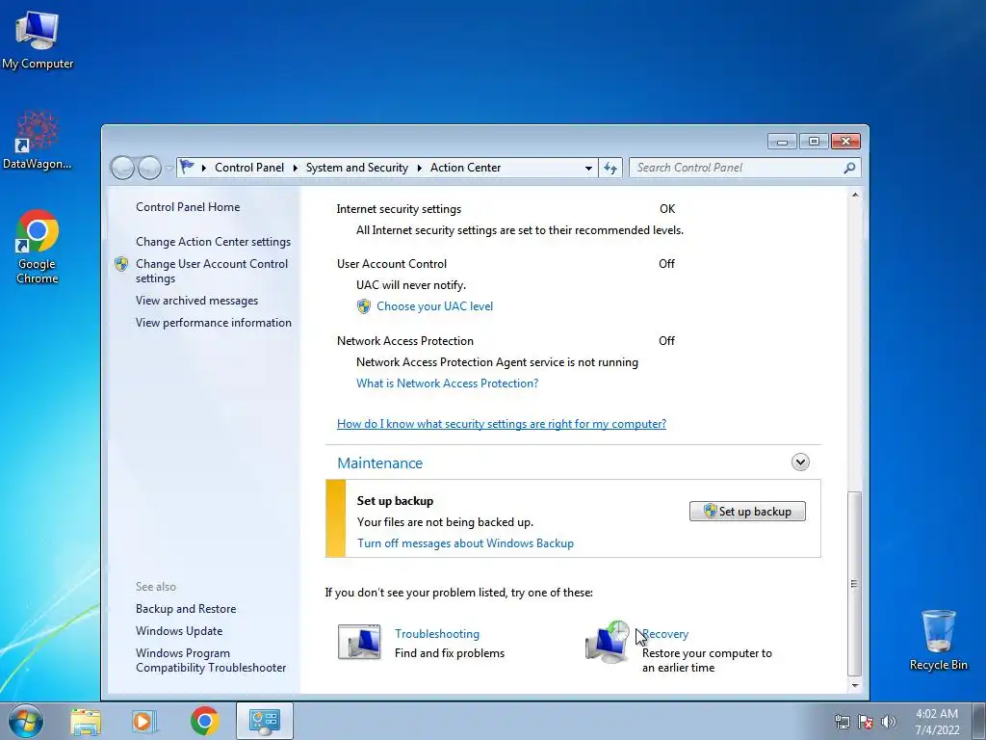The height and width of the screenshot is (740, 986).
Task: Launch Windows Media Player from taskbar
Action: tap(143, 722)
